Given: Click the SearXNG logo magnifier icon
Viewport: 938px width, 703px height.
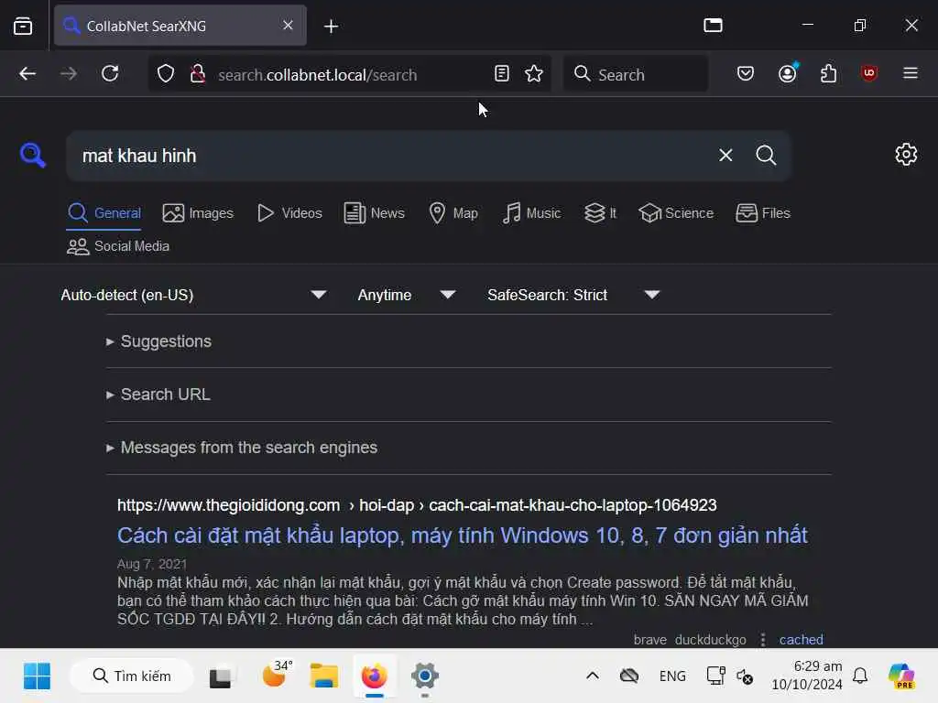Looking at the screenshot, I should click(32, 156).
